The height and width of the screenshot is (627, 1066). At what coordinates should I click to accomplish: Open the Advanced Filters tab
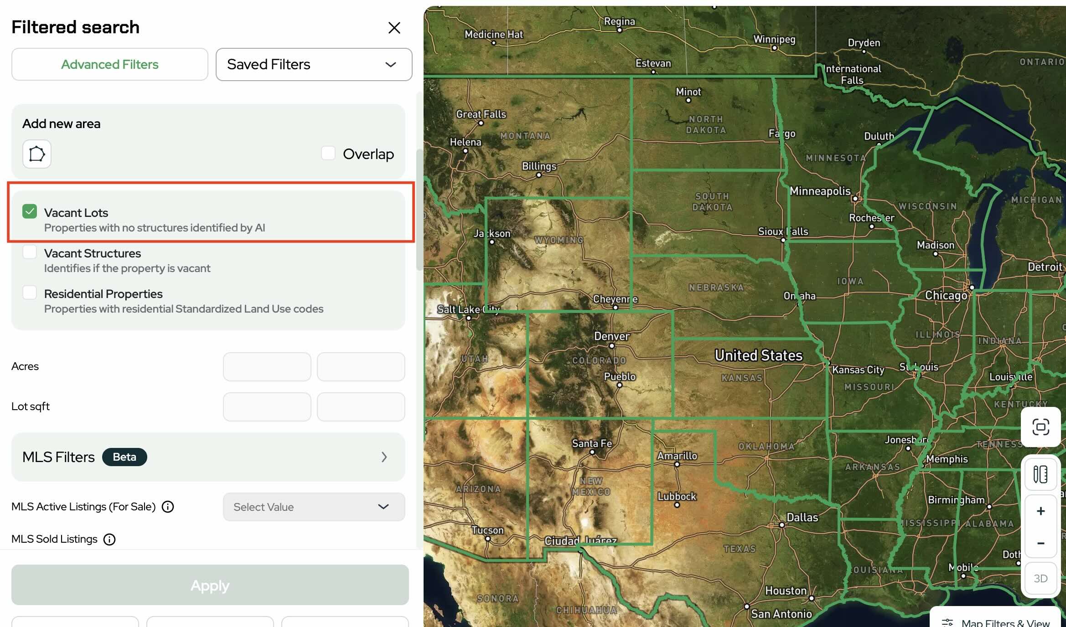point(110,64)
